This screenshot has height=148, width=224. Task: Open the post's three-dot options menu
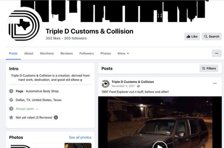(214, 83)
